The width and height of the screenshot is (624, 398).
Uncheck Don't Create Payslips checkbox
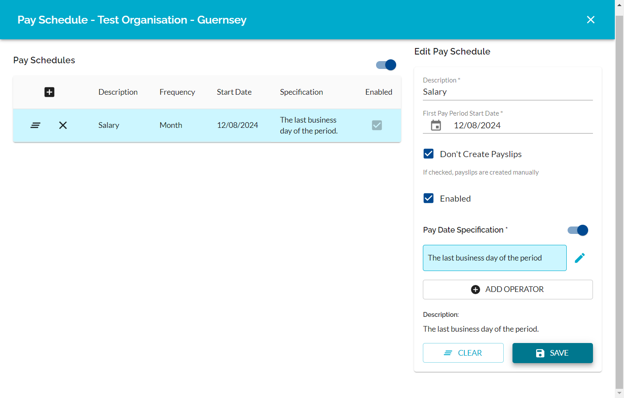[x=429, y=154]
